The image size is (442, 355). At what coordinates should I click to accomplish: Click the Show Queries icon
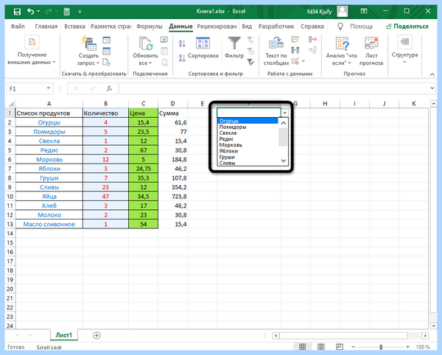(107, 40)
